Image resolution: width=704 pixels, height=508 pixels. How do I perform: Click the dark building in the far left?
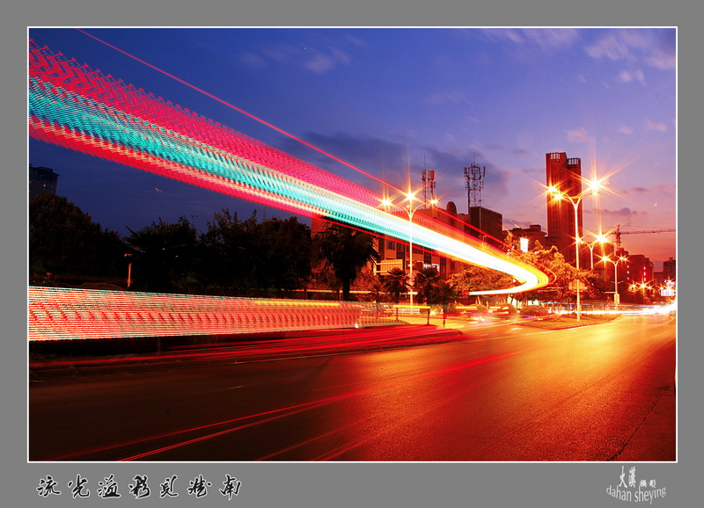43,180
